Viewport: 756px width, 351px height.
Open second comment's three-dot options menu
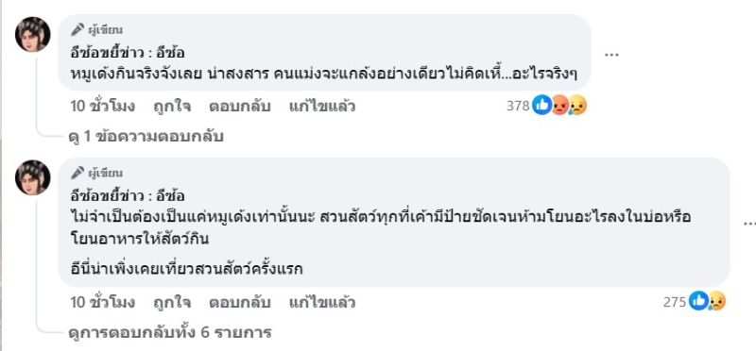[749, 223]
